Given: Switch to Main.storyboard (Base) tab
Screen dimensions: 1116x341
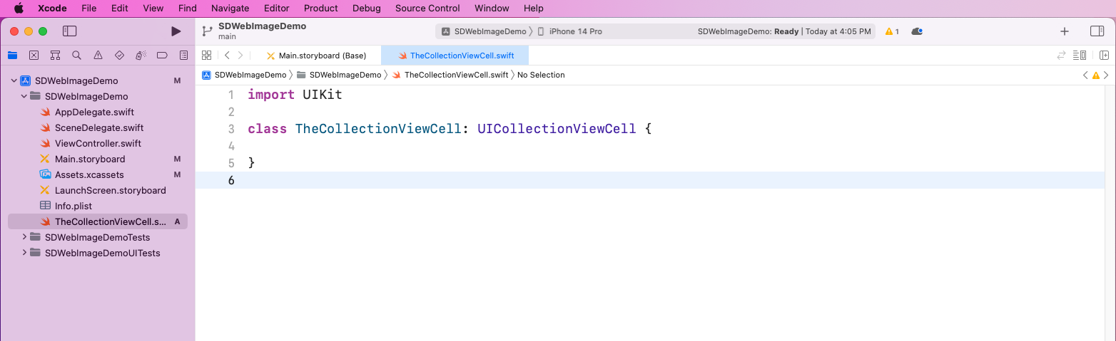Looking at the screenshot, I should (x=316, y=56).
